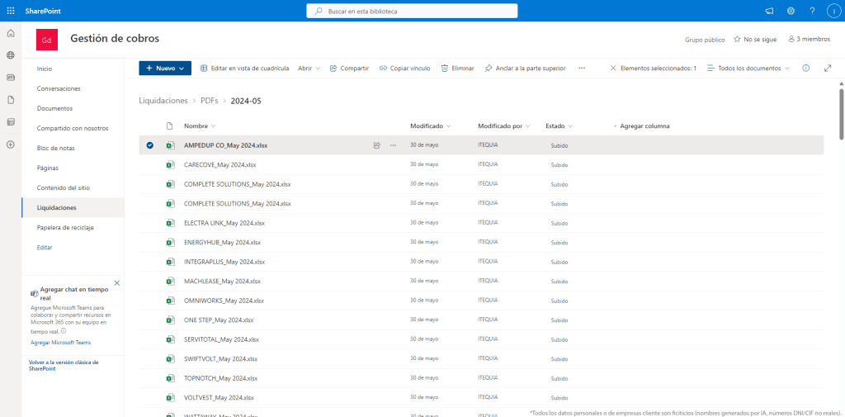Open the ellipsis actions on the AMPEDUP CO row
The height and width of the screenshot is (417, 845).
coord(393,145)
